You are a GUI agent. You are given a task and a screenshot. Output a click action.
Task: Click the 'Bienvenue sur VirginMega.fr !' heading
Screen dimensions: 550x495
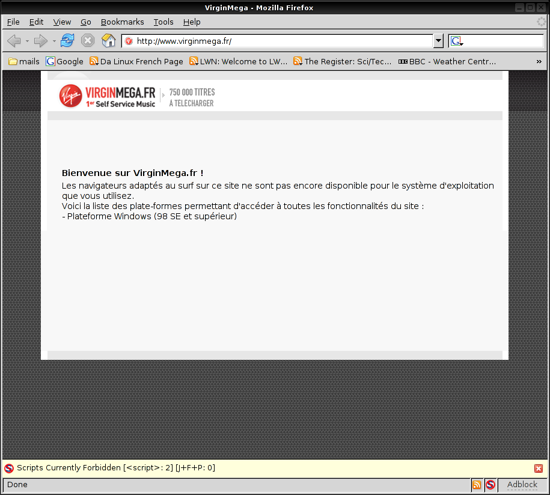coord(133,173)
